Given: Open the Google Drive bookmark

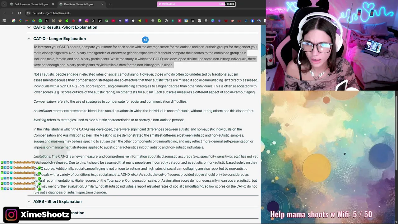Looking at the screenshot, I should (x=34, y=21).
